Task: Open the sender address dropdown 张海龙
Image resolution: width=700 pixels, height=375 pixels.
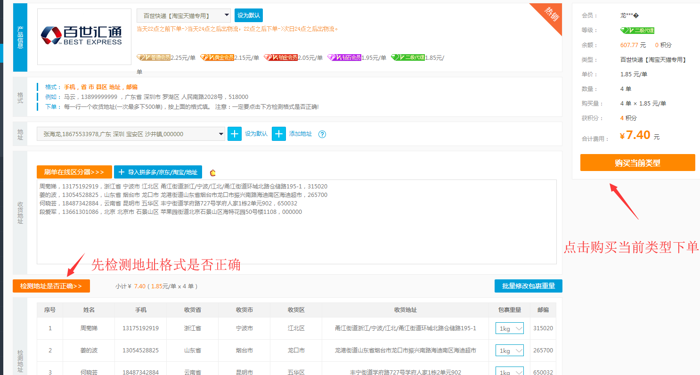Action: (x=131, y=134)
